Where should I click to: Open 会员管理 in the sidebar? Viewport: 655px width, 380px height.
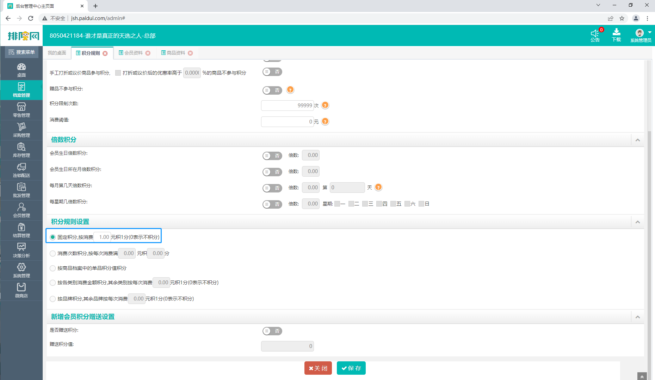21,210
